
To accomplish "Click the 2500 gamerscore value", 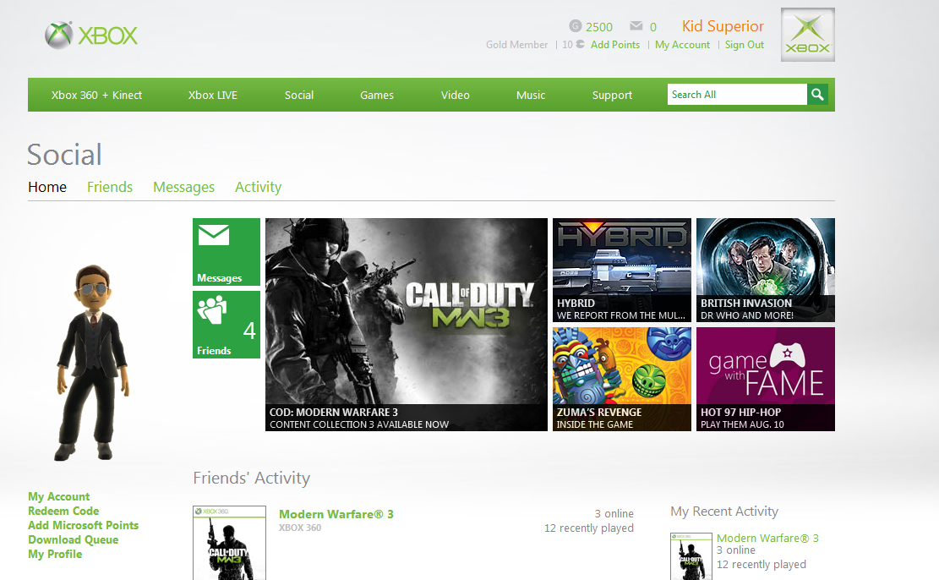I will [x=599, y=27].
